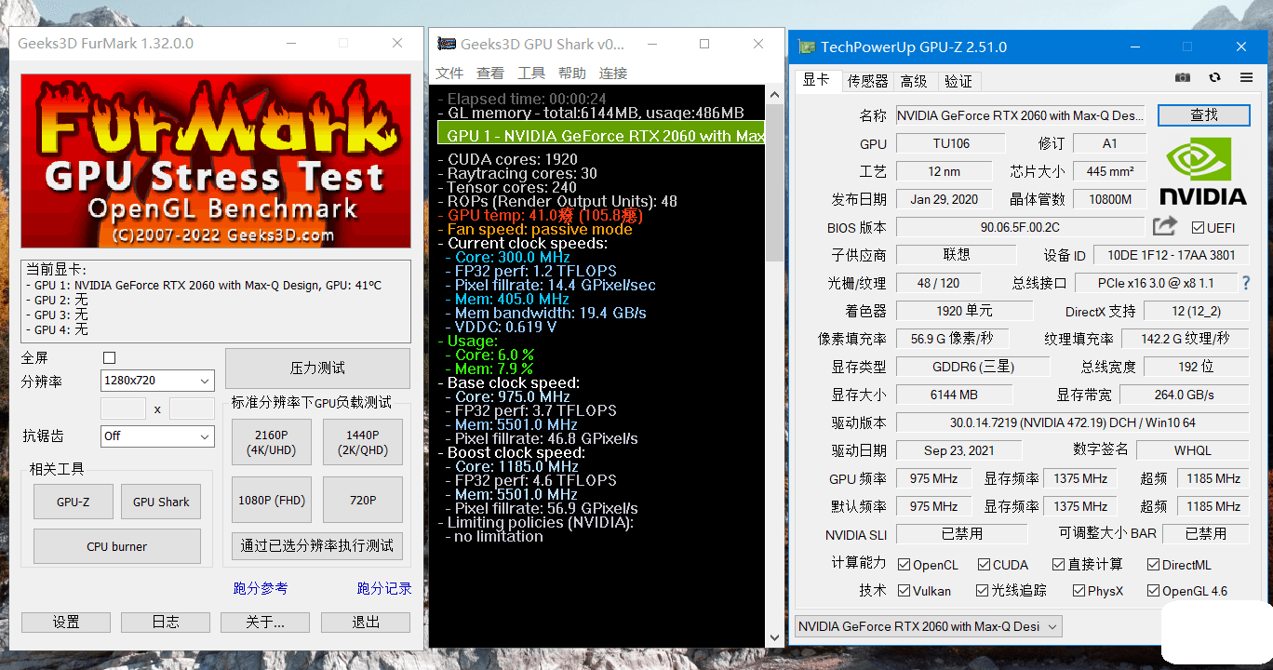1273x670 pixels.
Task: Open the GPU-Z hamburger menu
Action: click(x=1246, y=78)
